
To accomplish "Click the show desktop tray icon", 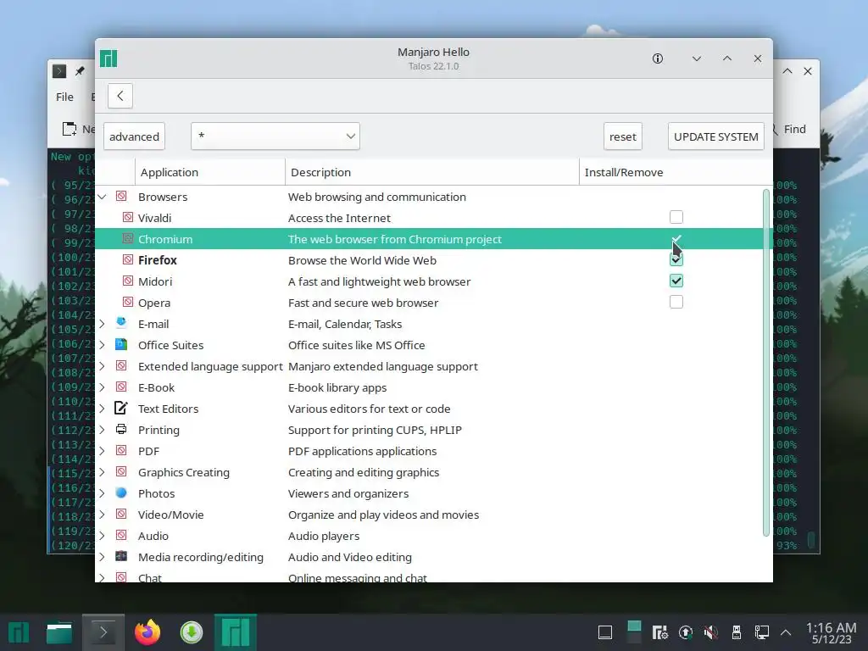I will [605, 632].
